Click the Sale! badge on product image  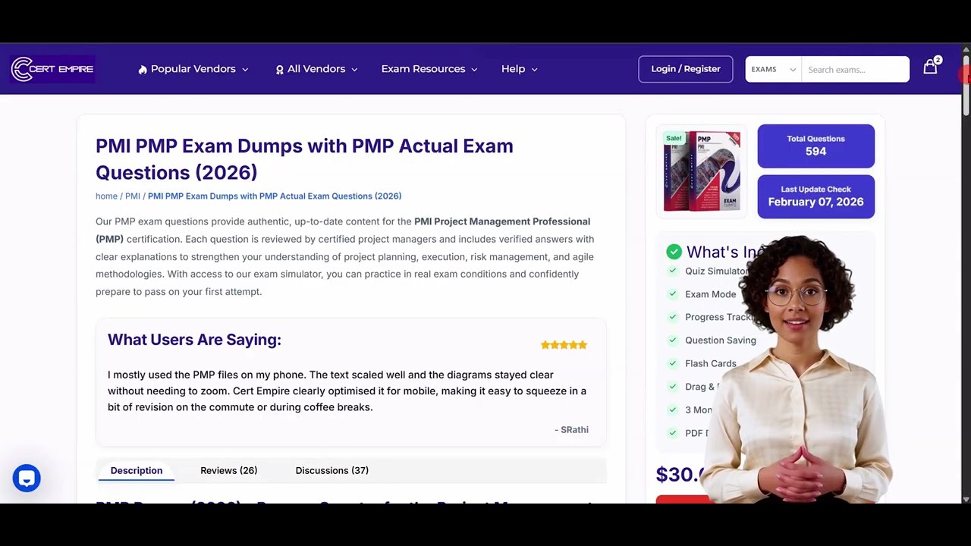[x=674, y=138]
